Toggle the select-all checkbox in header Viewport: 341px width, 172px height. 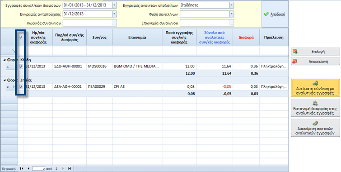(x=21, y=37)
